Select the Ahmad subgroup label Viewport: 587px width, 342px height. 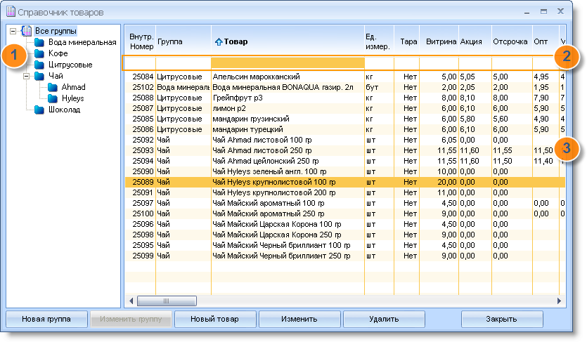pos(73,87)
